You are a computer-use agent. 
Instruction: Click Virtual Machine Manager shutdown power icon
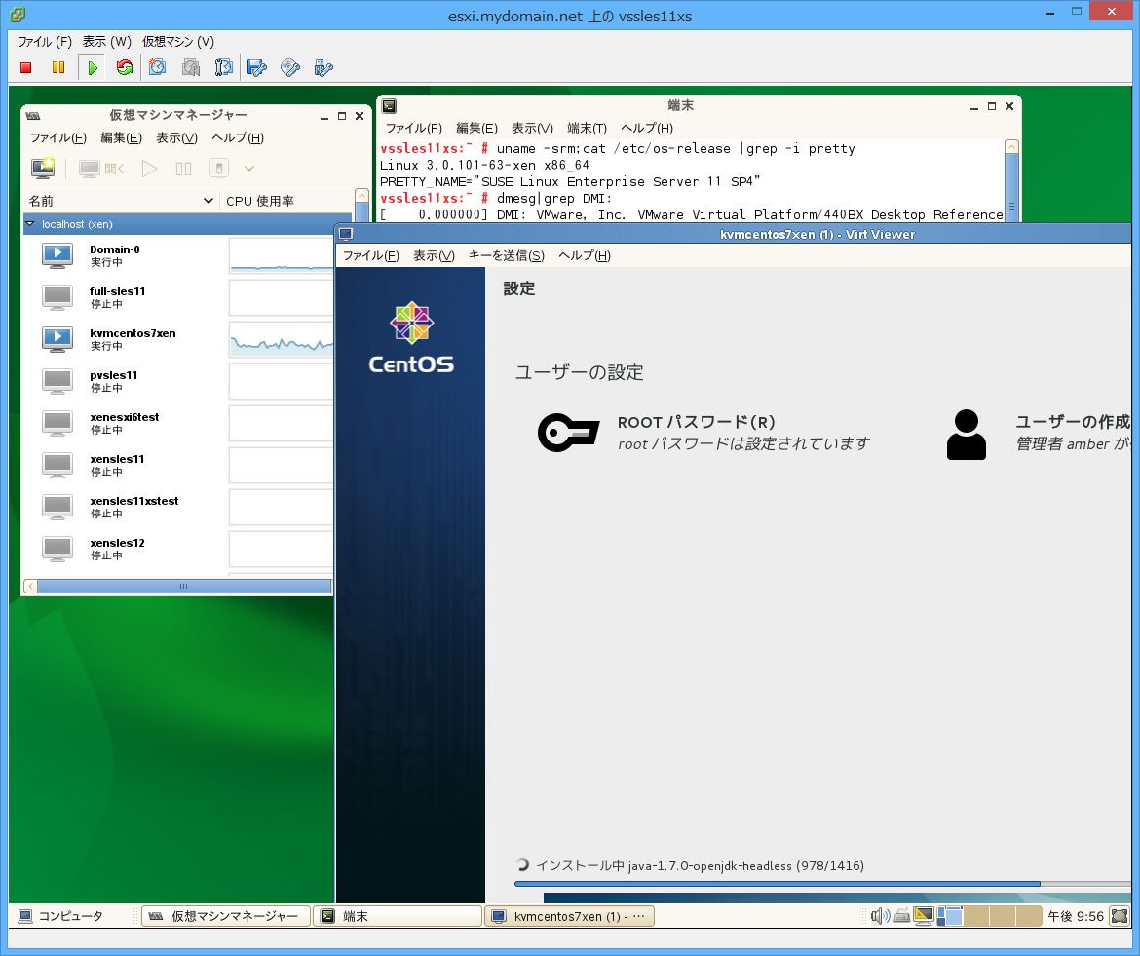point(219,169)
